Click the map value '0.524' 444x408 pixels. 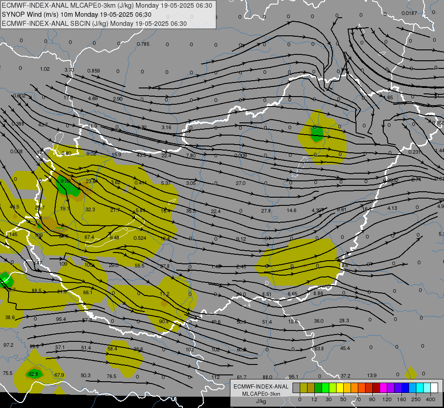(140, 238)
